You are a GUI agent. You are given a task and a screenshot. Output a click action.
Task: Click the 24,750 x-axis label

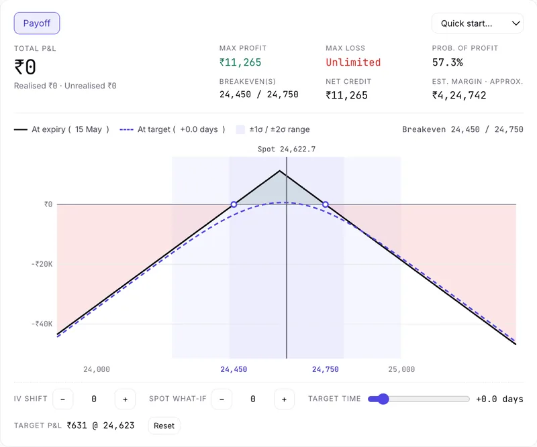point(326,369)
